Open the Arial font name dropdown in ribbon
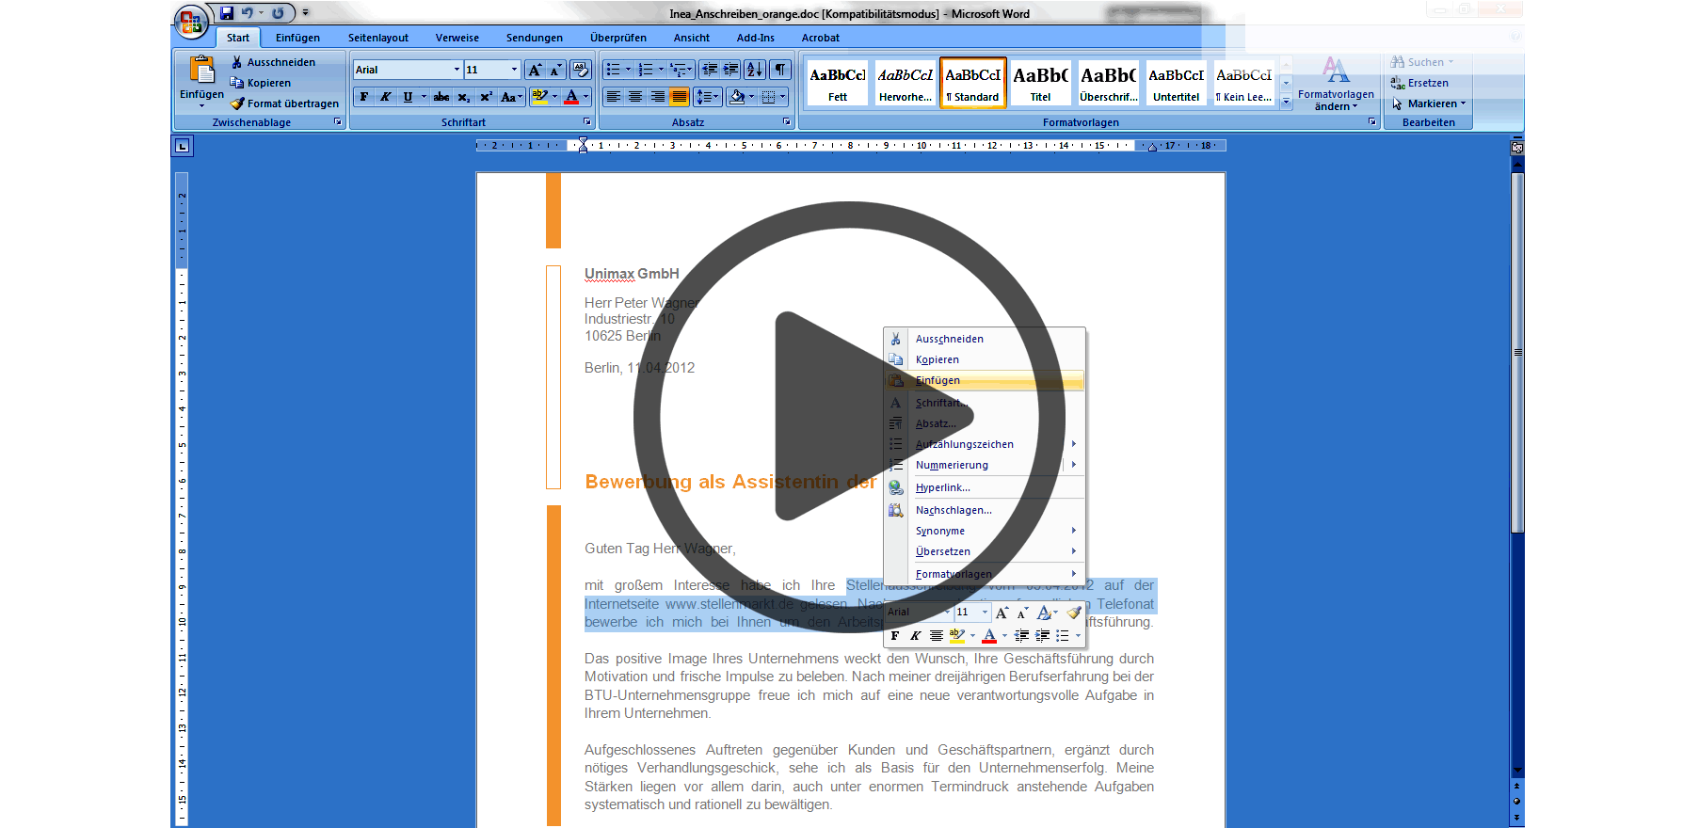The width and height of the screenshot is (1683, 828). pyautogui.click(x=457, y=70)
